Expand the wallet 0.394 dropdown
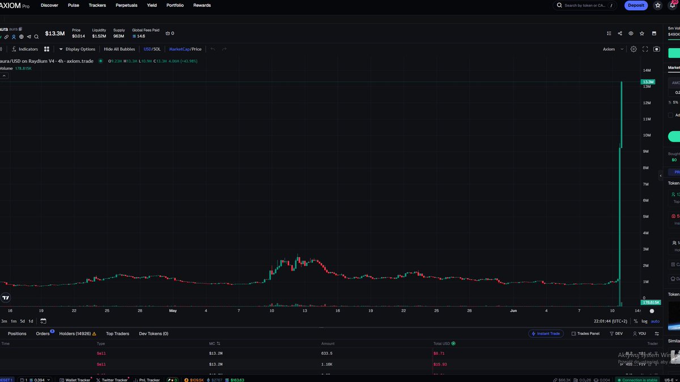This screenshot has height=382, width=680. click(35, 380)
